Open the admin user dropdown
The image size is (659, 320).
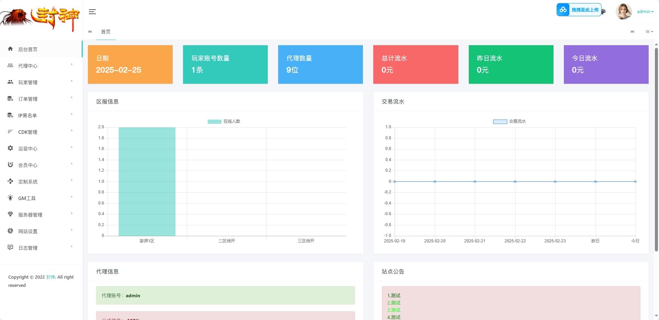[645, 12]
